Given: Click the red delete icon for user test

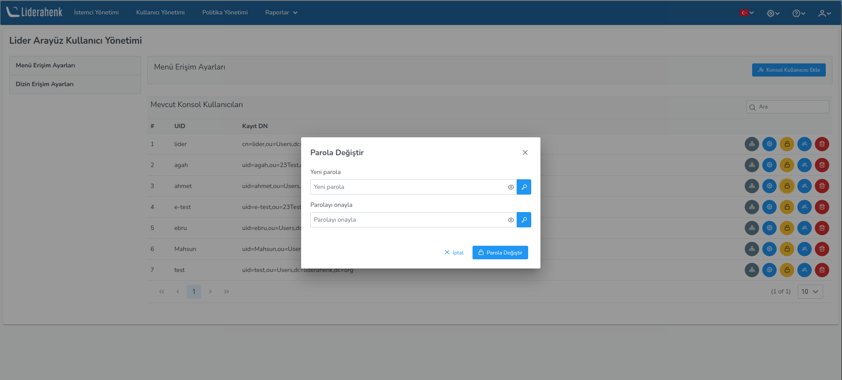Looking at the screenshot, I should (x=822, y=270).
